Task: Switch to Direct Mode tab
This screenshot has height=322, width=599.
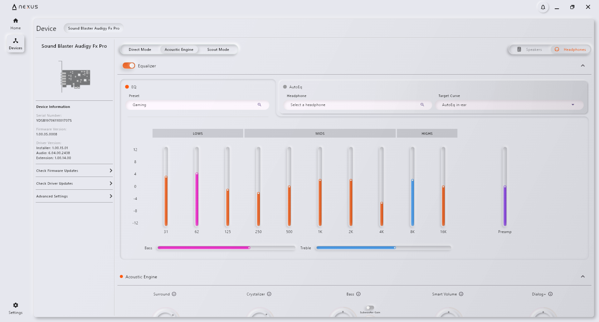Action: 140,50
